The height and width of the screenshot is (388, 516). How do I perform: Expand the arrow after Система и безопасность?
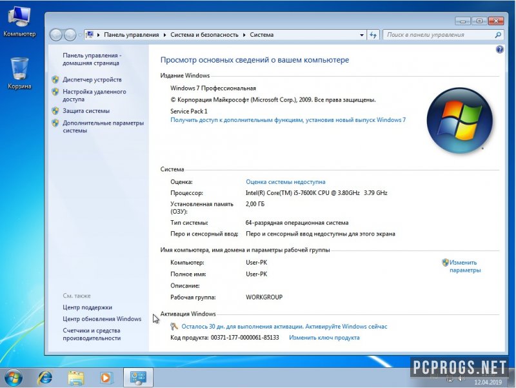tap(244, 35)
